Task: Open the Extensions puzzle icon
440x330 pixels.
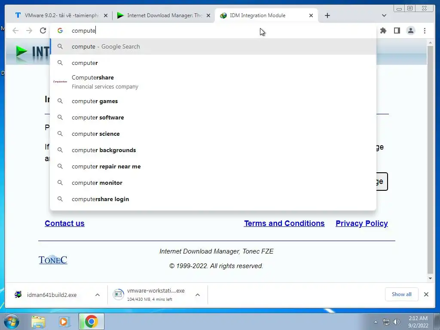Action: (x=383, y=31)
